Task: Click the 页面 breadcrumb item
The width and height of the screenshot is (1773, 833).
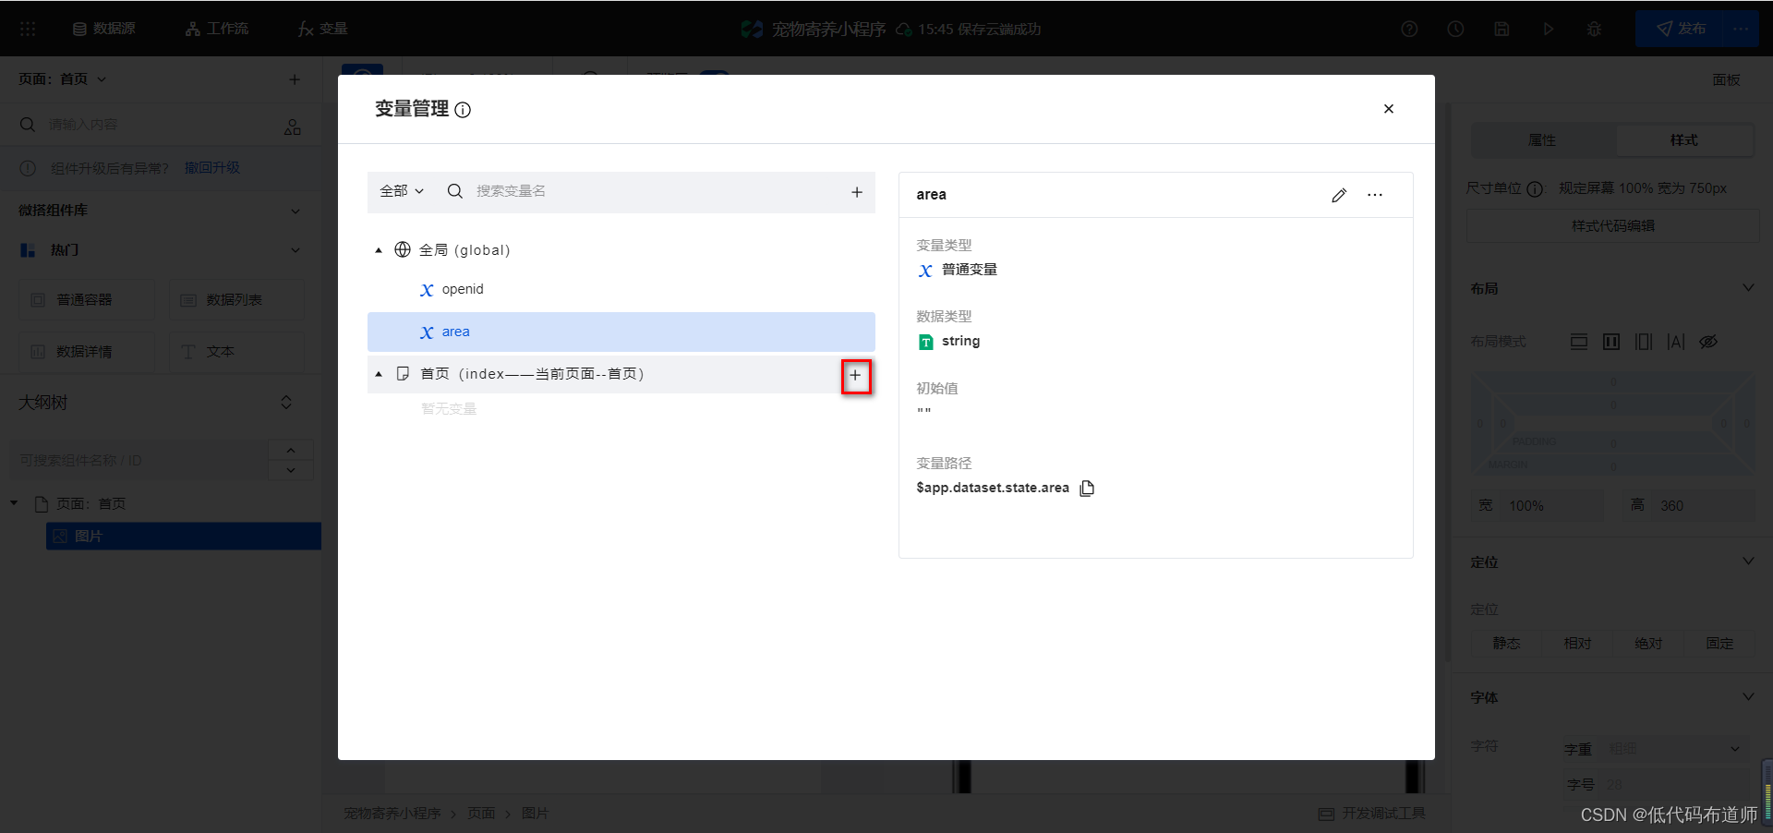Action: 481,814
